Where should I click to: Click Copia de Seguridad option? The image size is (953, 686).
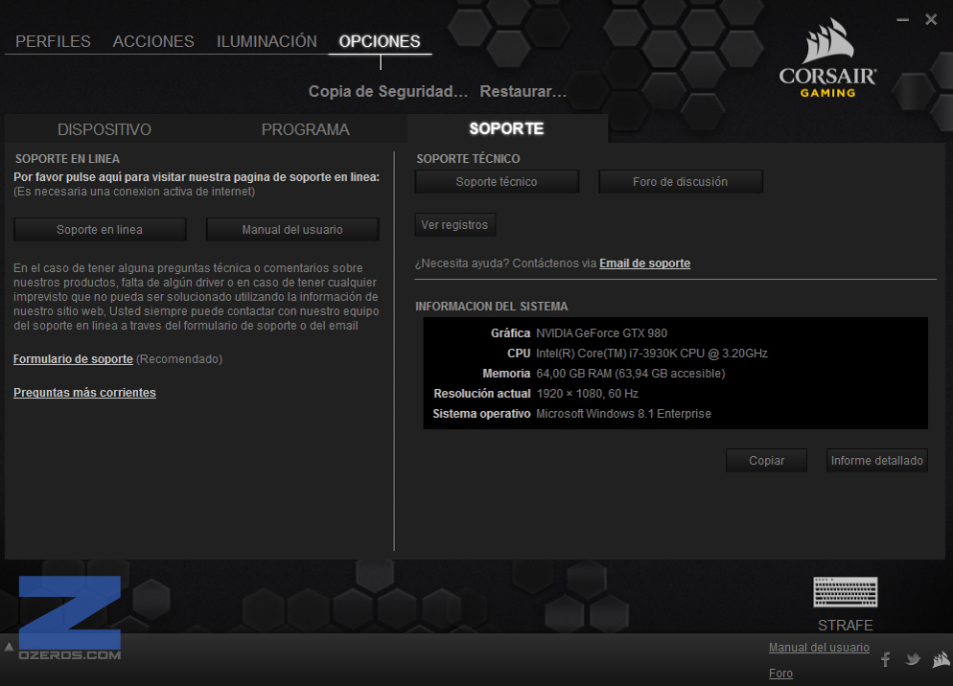[x=388, y=92]
